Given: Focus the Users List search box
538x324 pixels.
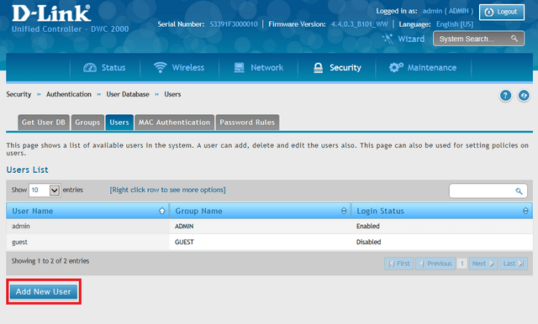Looking at the screenshot, I should [488, 191].
